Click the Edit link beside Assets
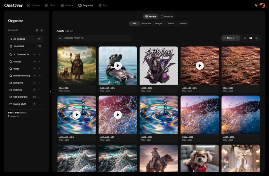 (67, 31)
